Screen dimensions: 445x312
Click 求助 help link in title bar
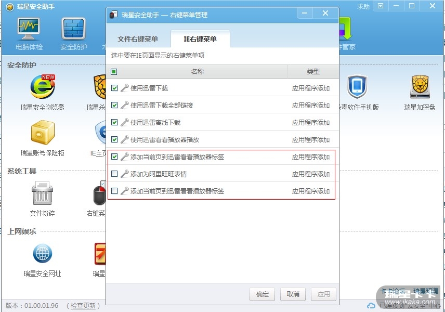tap(363, 6)
